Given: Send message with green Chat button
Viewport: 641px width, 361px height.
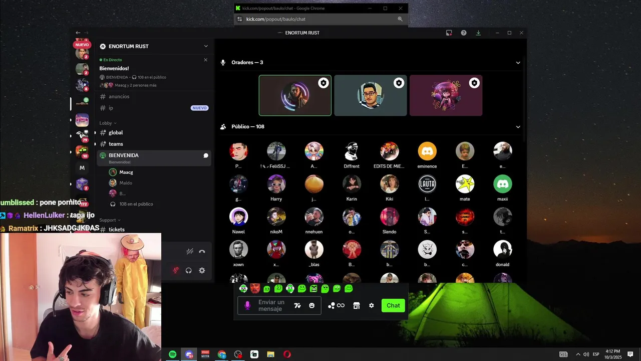Looking at the screenshot, I should click(393, 305).
